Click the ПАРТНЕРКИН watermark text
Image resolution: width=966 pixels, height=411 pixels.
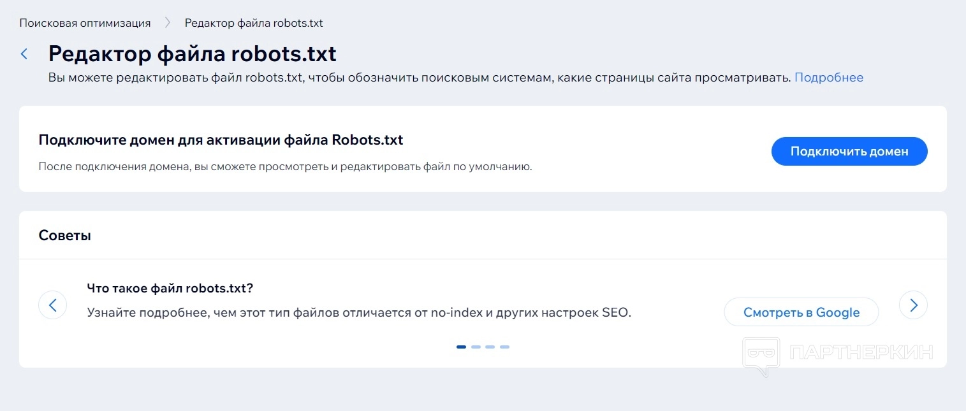(861, 352)
